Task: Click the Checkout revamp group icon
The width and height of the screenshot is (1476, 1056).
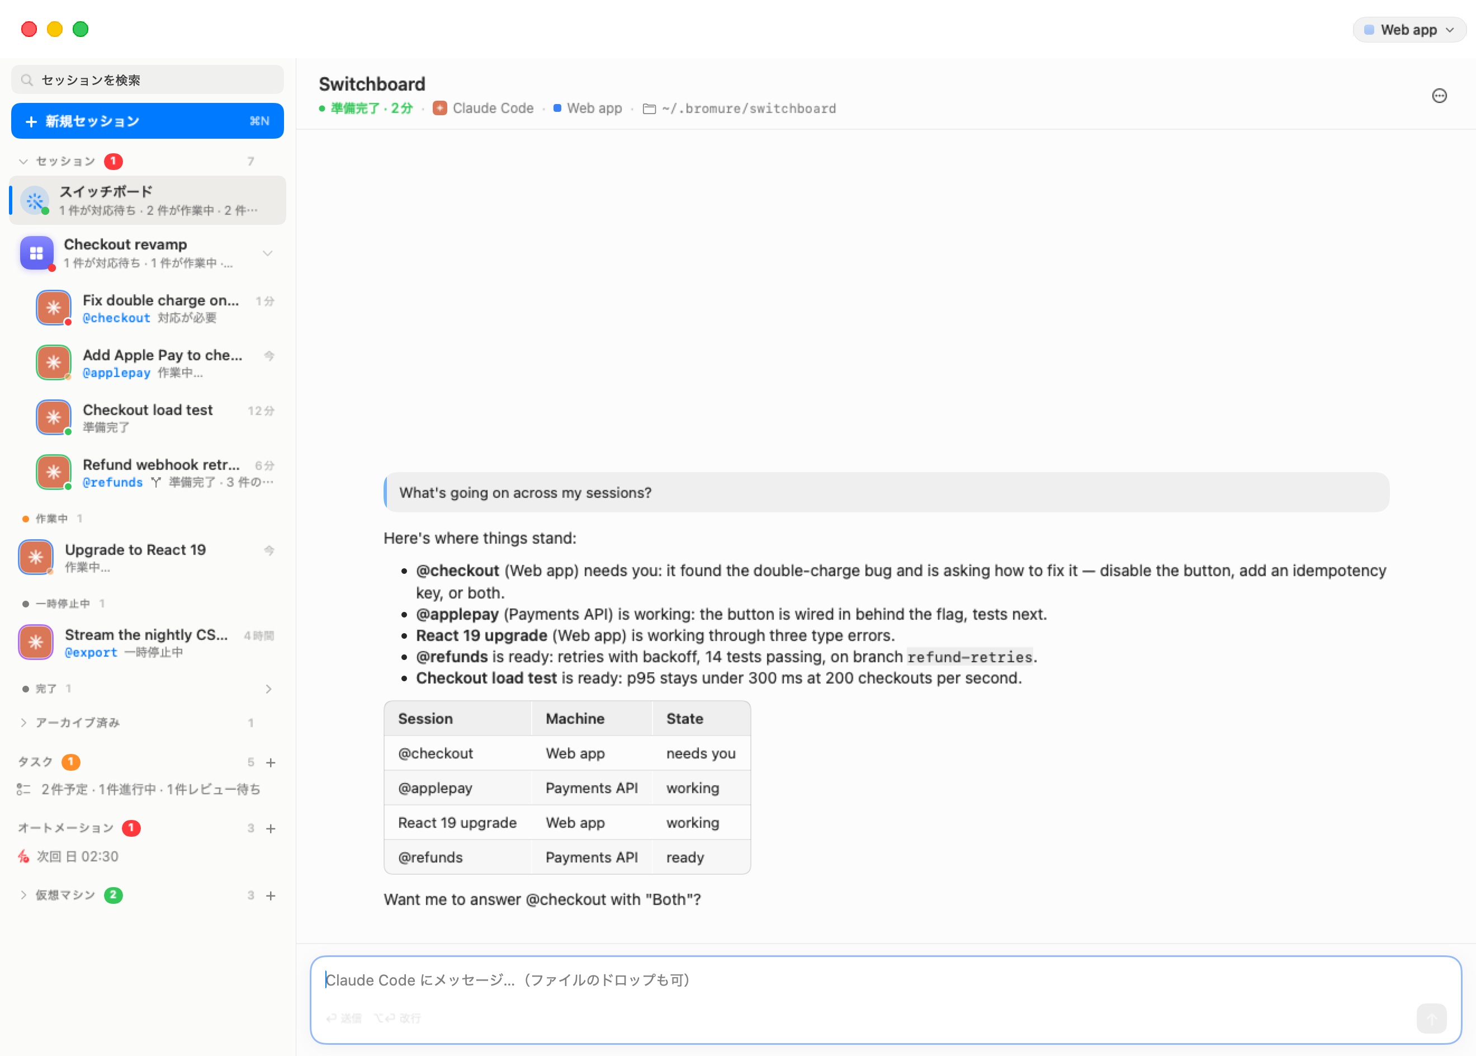Action: (x=36, y=253)
